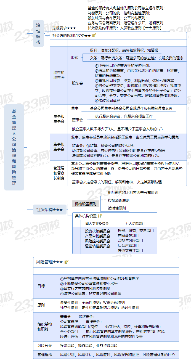The image size is (191, 363).
Task: Select 公司管理层——直接责任 line
Action: point(81,322)
